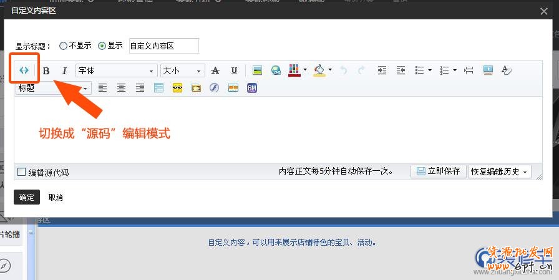Viewport: 559px width, 280px height.
Task: Click the orange module layout icon
Action: [x=233, y=88]
